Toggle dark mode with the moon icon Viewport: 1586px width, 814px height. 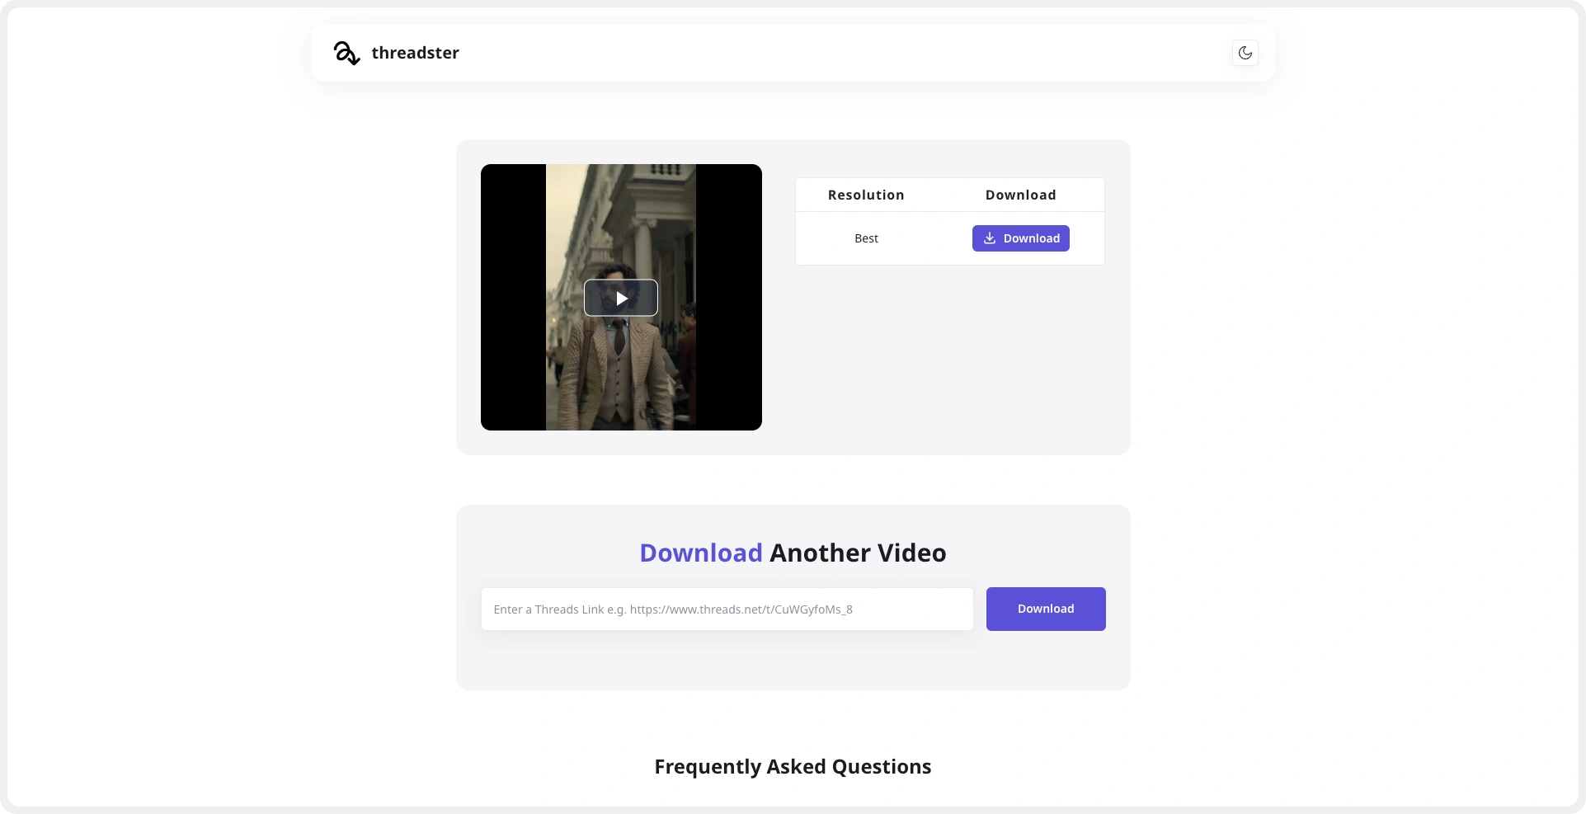coord(1245,53)
